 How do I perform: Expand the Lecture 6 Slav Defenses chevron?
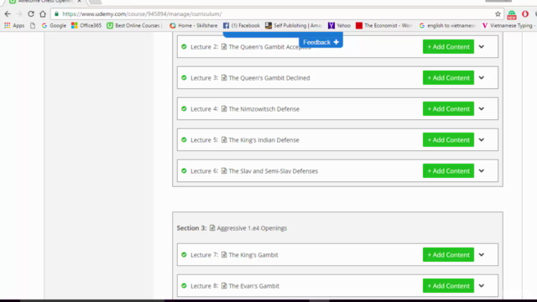[482, 170]
